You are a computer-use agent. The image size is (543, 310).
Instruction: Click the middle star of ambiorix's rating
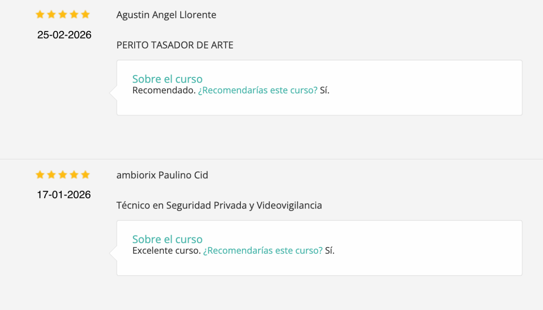(62, 175)
